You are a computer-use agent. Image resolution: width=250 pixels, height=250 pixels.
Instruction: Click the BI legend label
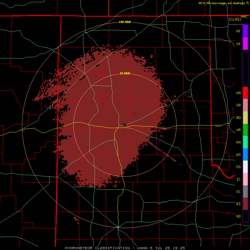pyautogui.click(x=238, y=204)
